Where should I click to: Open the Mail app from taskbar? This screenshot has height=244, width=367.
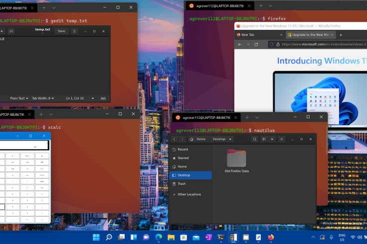tap(196, 237)
